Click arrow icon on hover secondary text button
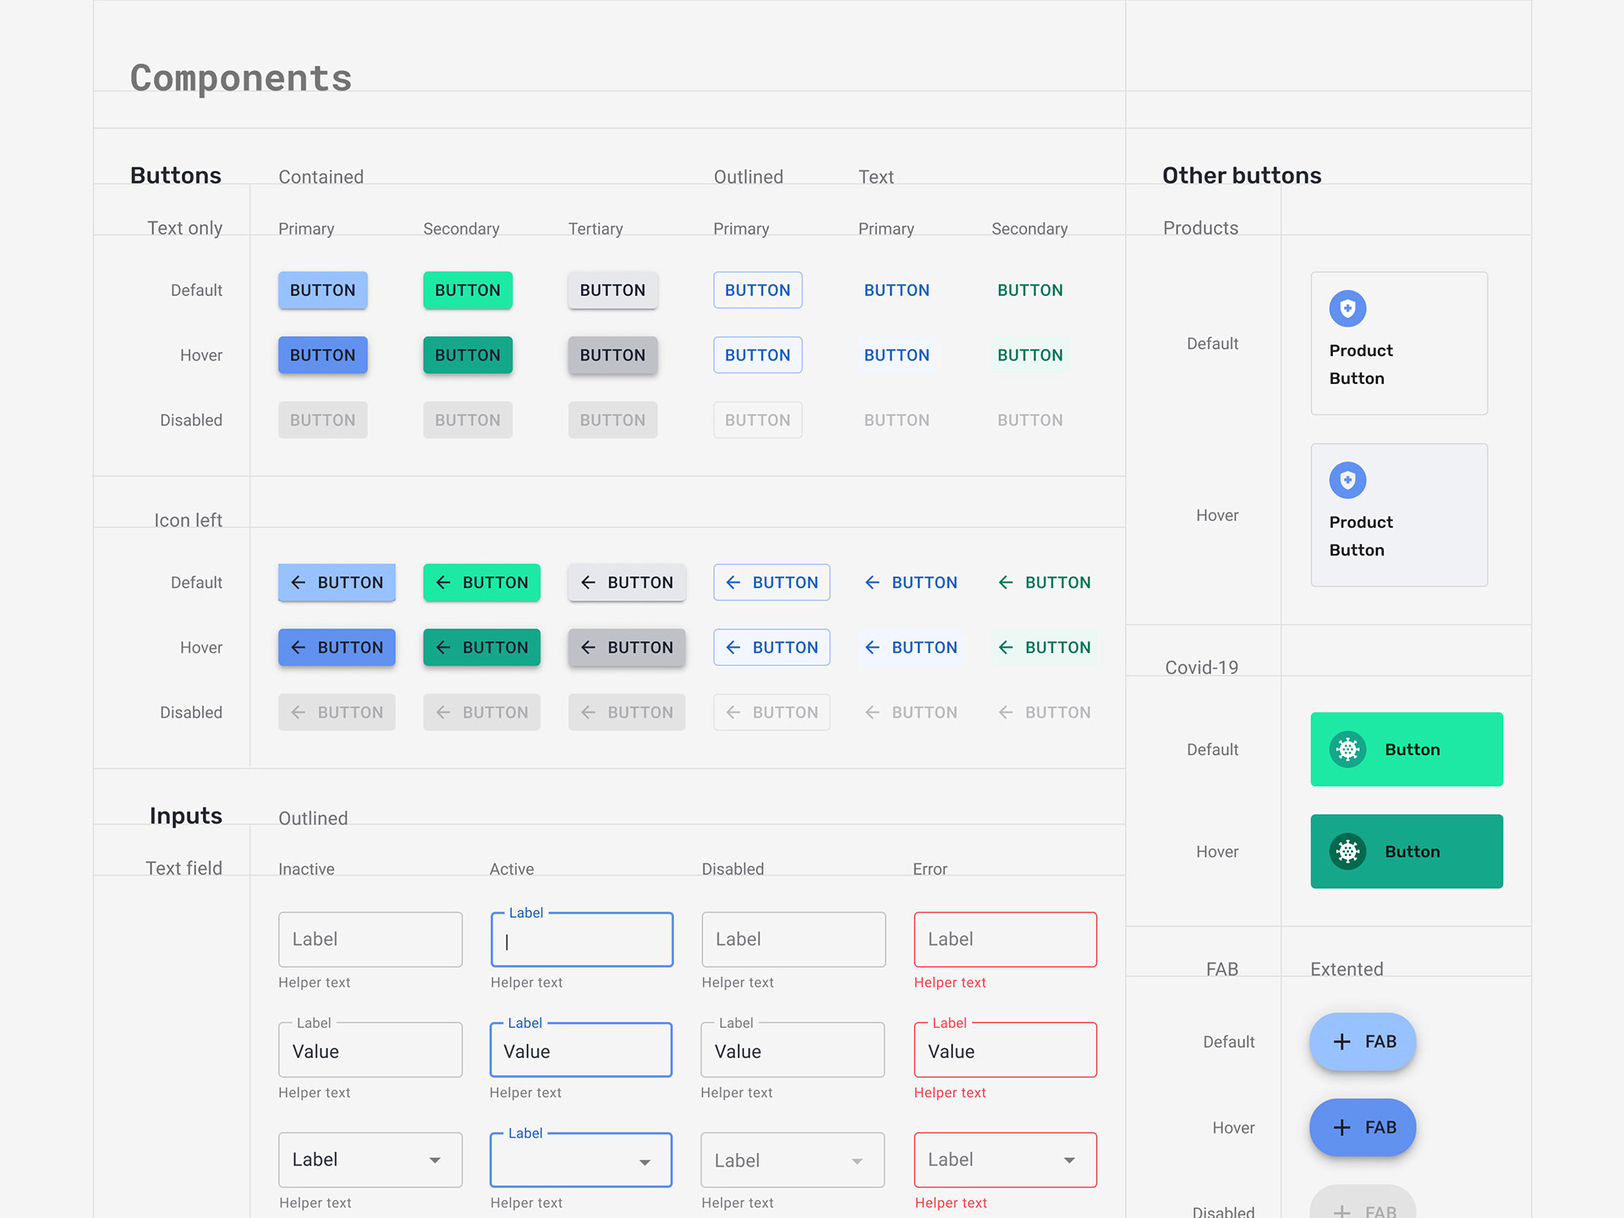1624x1218 pixels. [1005, 648]
